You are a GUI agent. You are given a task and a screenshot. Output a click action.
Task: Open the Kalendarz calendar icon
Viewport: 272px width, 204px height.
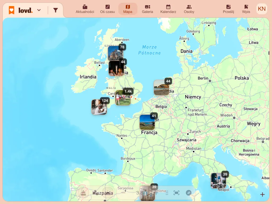pyautogui.click(x=168, y=7)
